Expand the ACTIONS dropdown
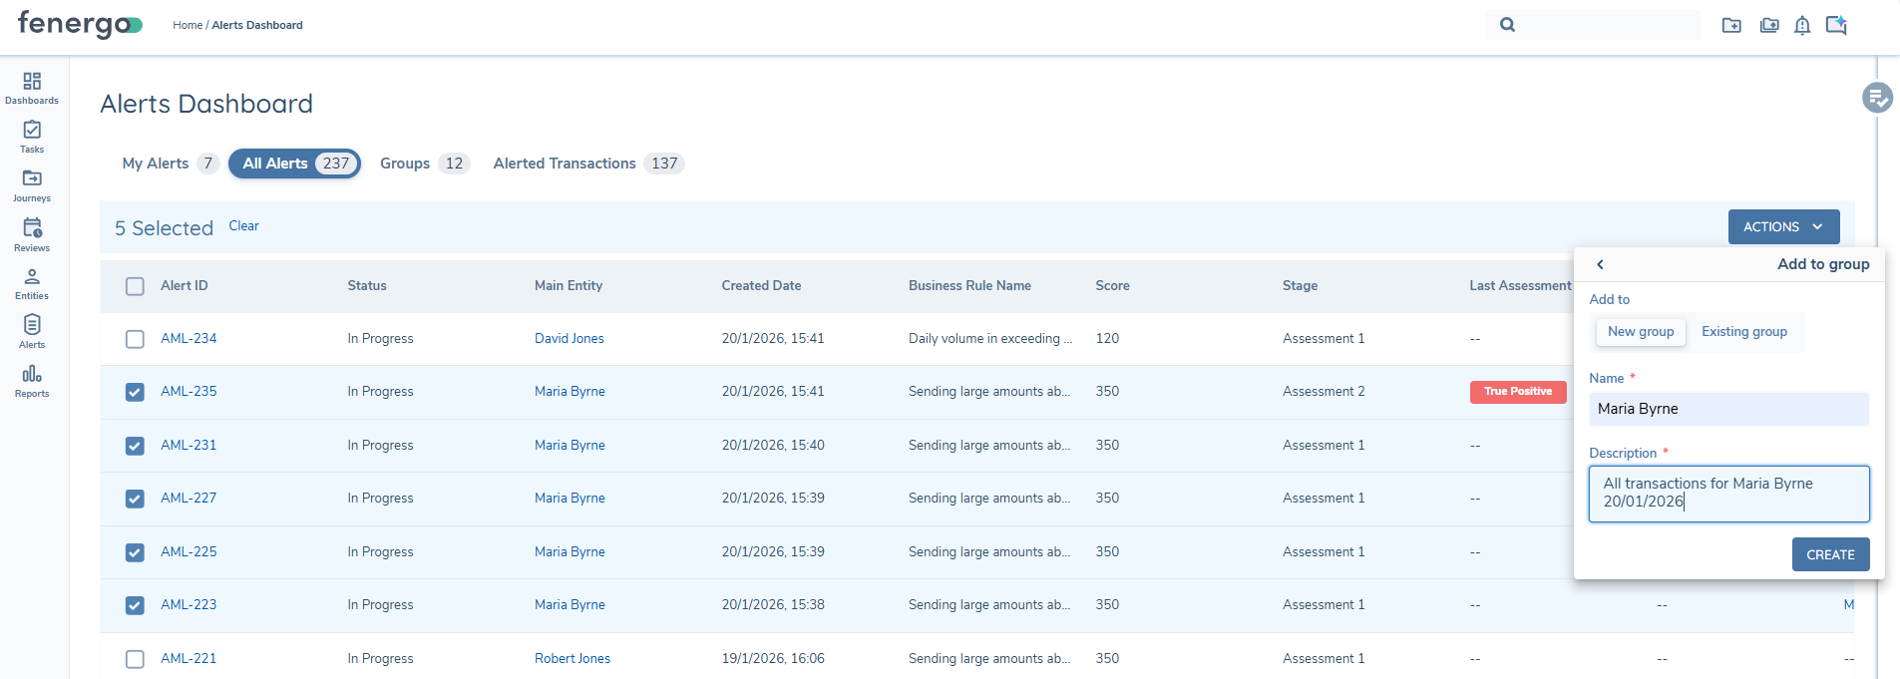 1782,227
